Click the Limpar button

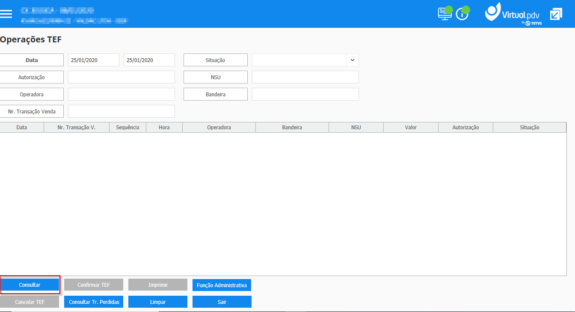[158, 302]
